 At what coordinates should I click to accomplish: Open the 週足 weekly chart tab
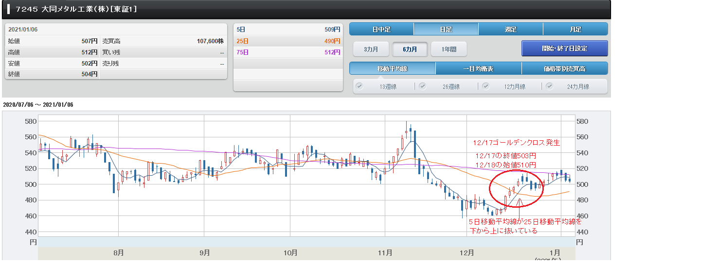(511, 29)
